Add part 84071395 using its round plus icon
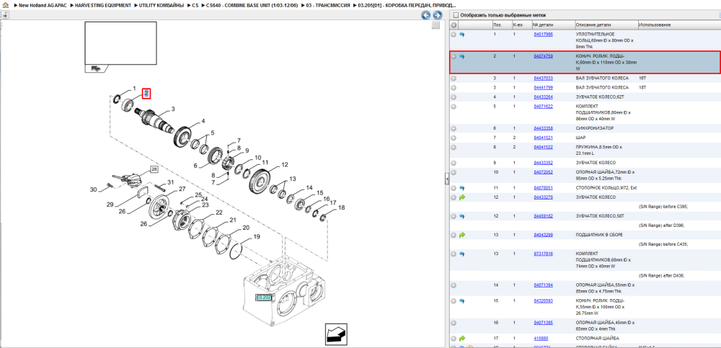Image resolution: width=721 pixels, height=348 pixels. click(454, 323)
